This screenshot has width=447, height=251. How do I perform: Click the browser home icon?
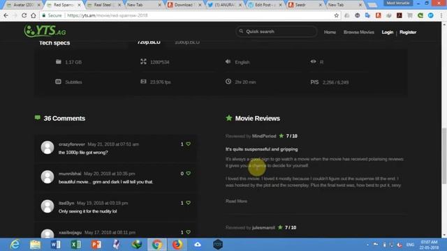(34, 15)
